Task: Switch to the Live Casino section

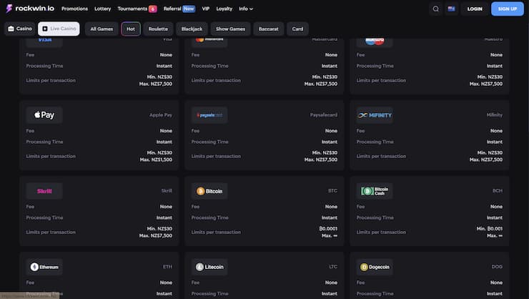Action: [x=59, y=29]
